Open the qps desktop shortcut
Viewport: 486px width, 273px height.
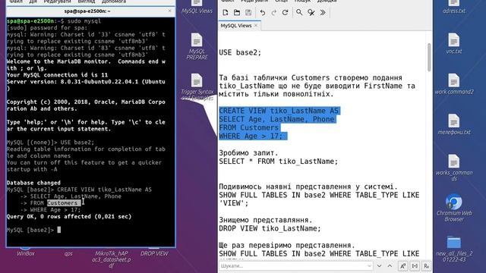point(68,253)
